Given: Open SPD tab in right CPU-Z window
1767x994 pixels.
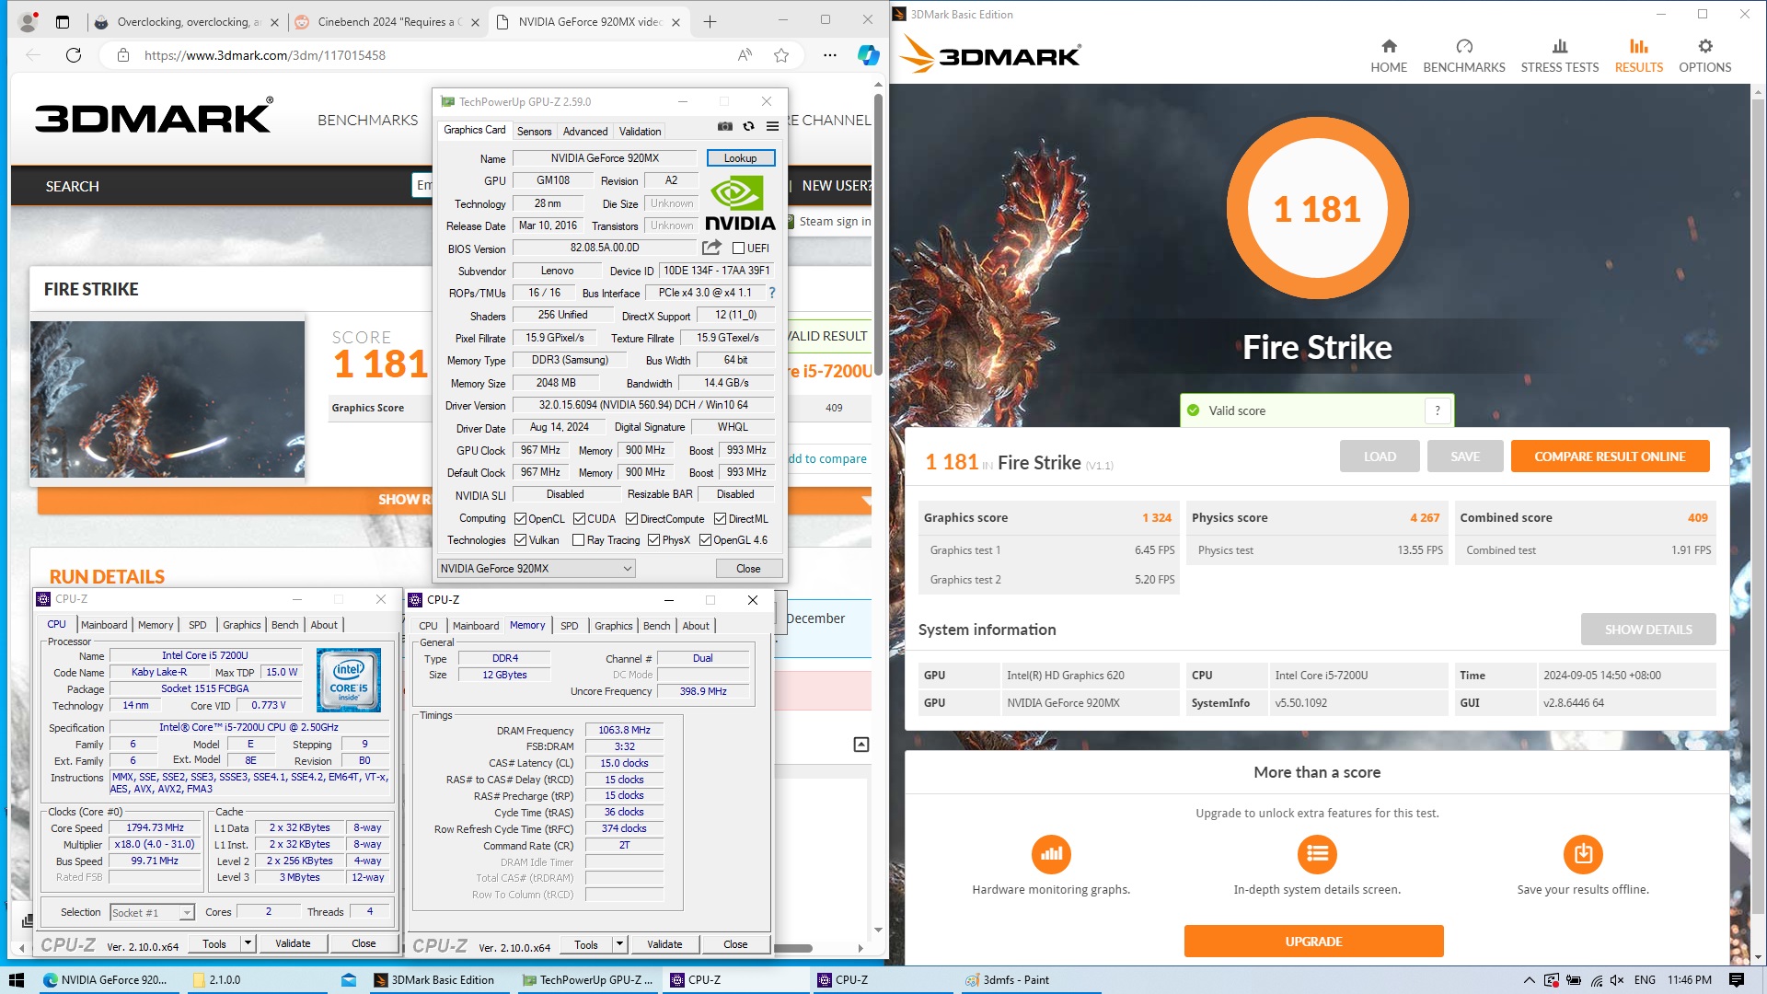Looking at the screenshot, I should [x=570, y=626].
